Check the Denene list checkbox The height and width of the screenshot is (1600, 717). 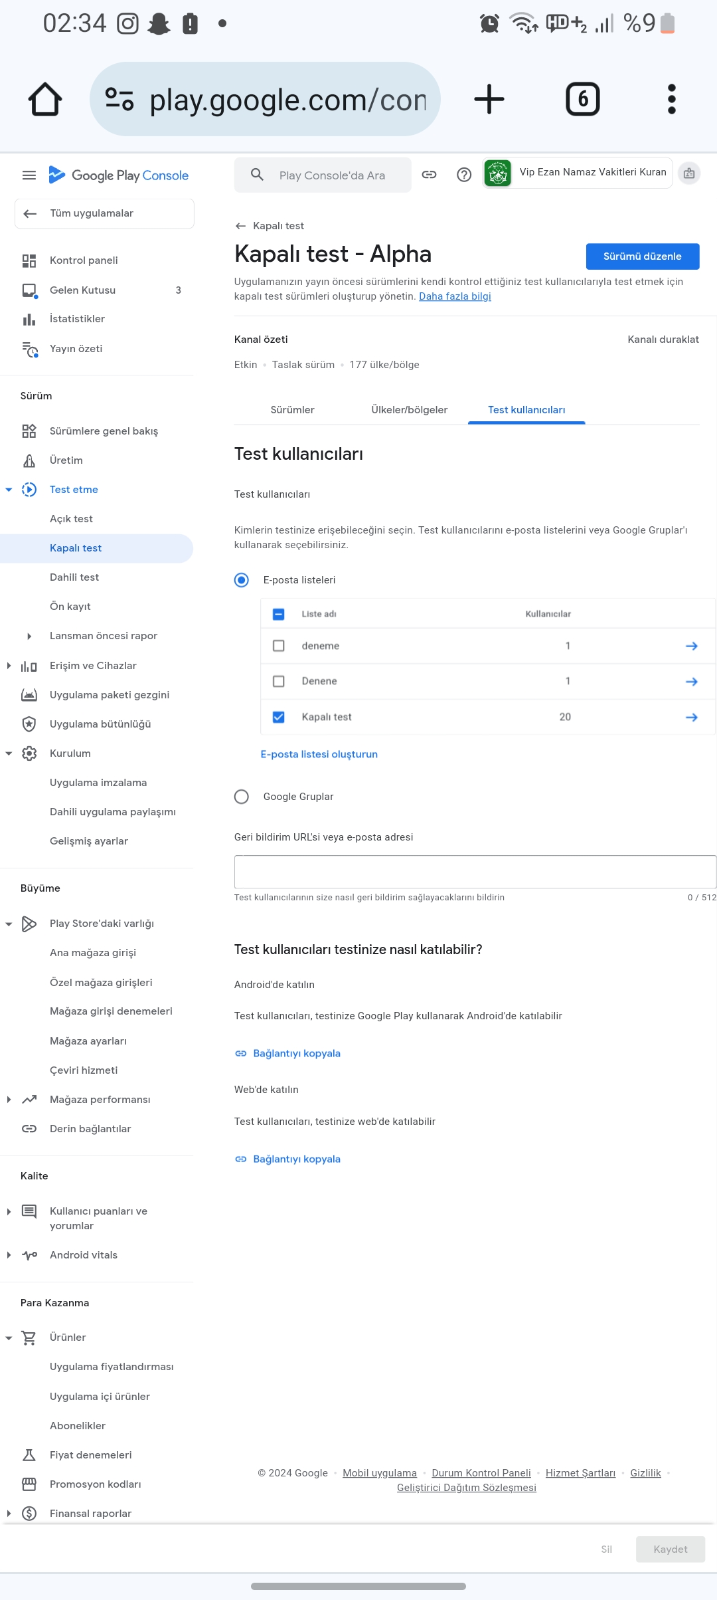pos(279,682)
